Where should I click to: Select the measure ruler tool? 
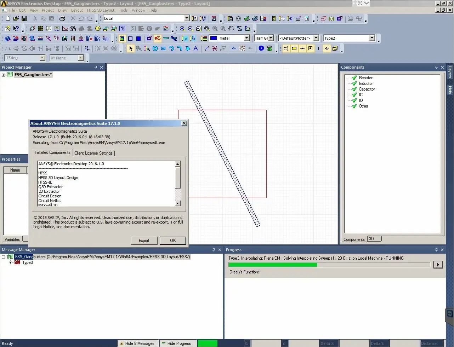[166, 38]
